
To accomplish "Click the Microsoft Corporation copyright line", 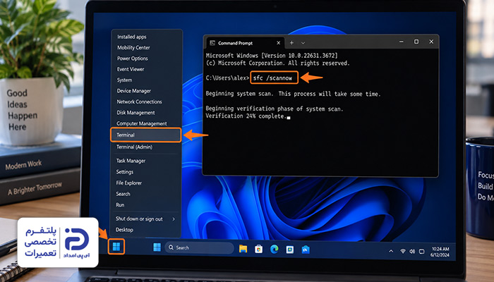I will [277, 63].
